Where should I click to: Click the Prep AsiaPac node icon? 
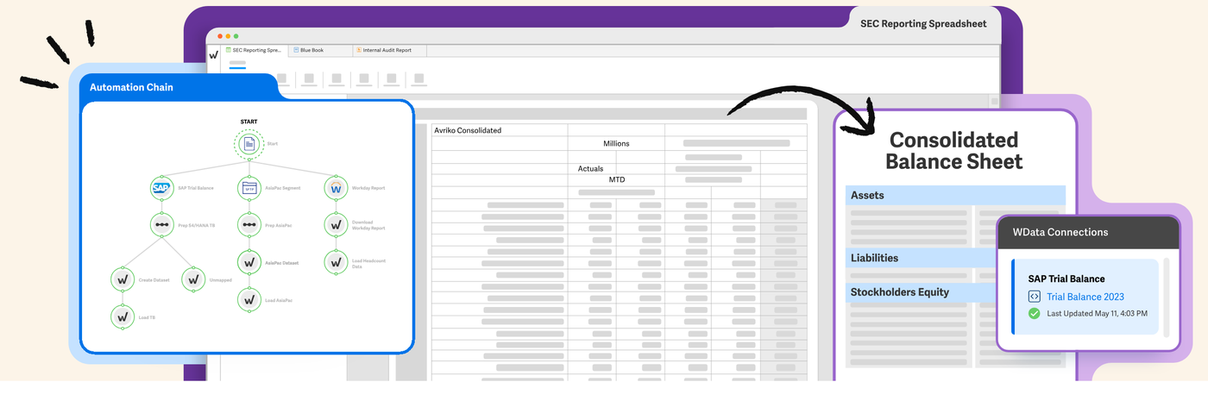[x=249, y=224]
